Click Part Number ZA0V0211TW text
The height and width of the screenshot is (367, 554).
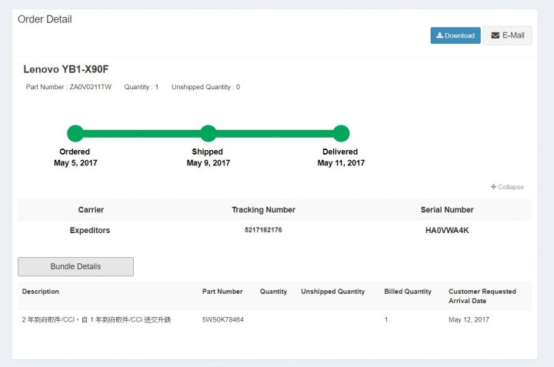pos(68,87)
